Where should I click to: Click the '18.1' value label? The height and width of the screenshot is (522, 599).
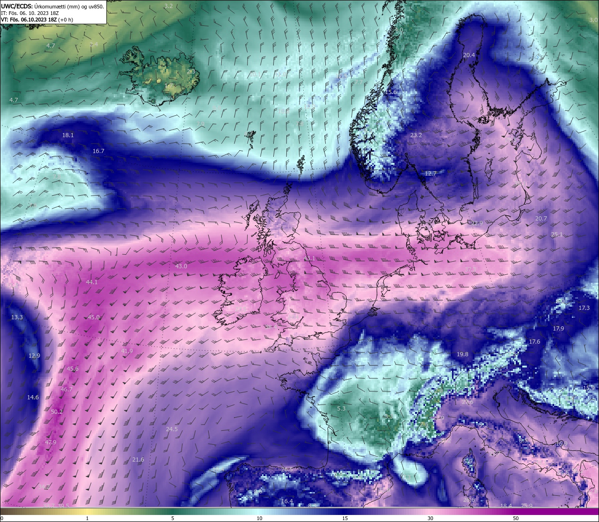pyautogui.click(x=68, y=135)
